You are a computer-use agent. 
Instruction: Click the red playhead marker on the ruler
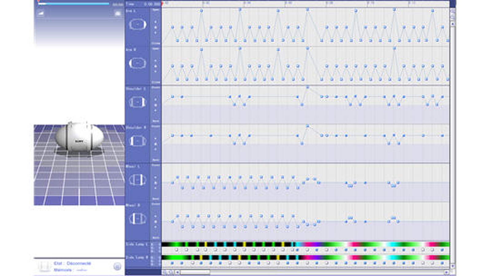click(163, 3)
